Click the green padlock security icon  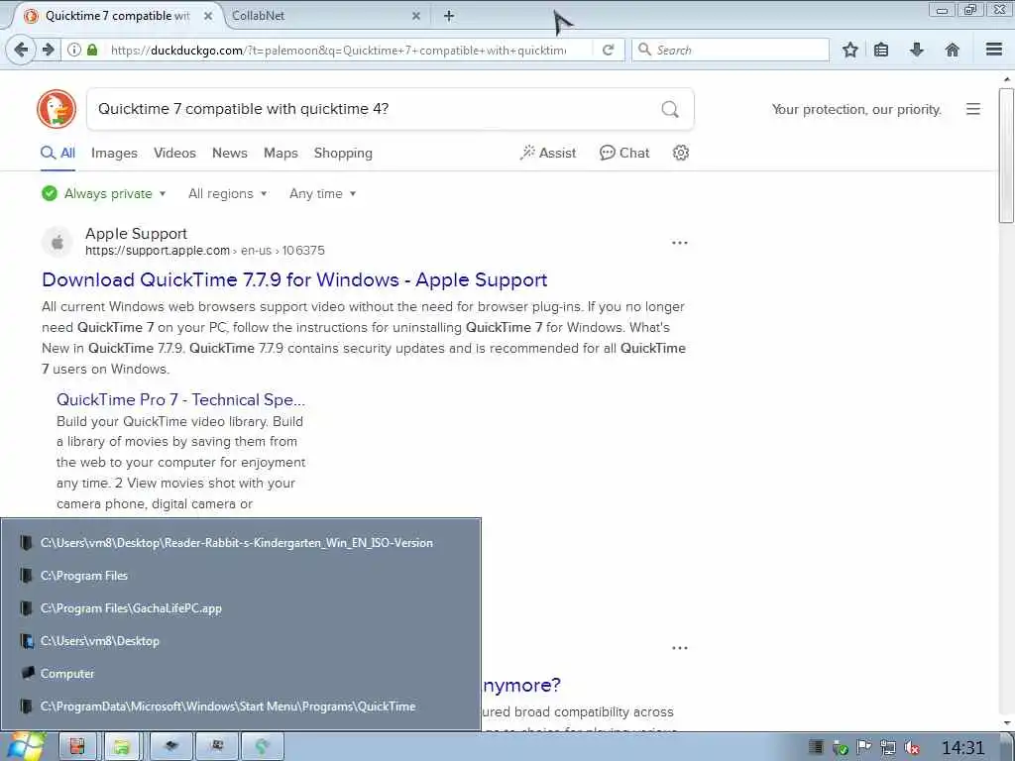(x=92, y=50)
